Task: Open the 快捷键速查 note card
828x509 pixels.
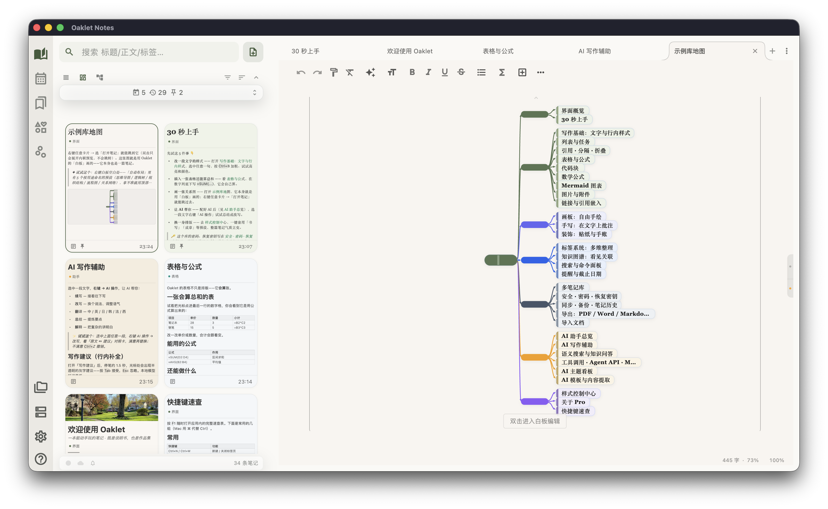Action: pos(211,424)
